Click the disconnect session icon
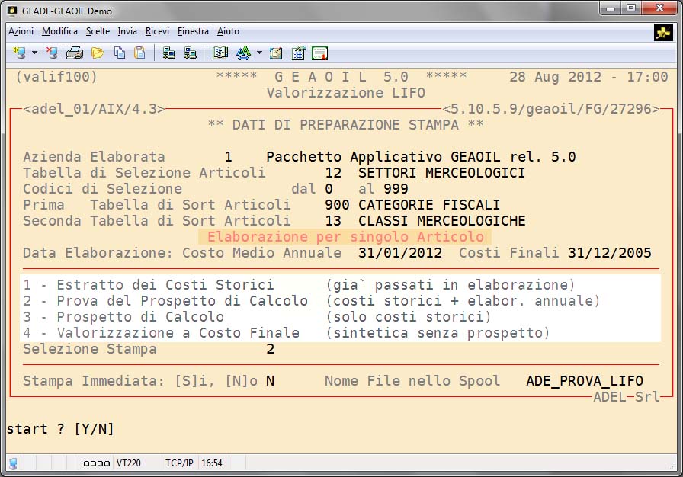 (x=52, y=53)
